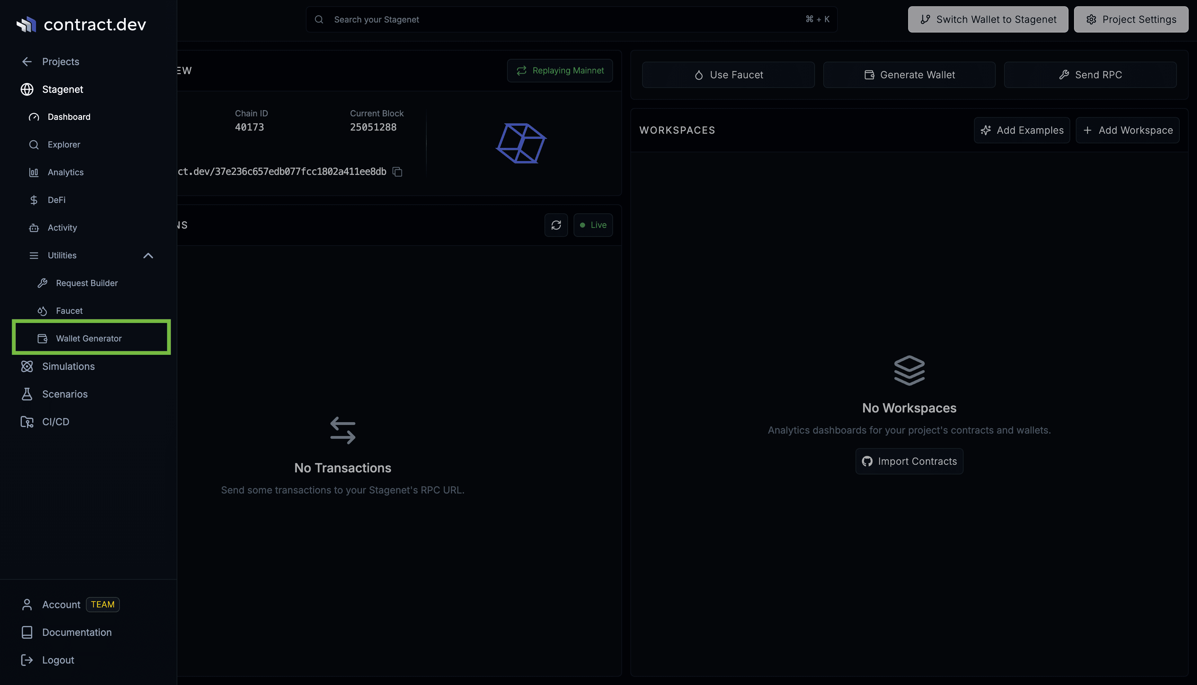This screenshot has width=1197, height=685.
Task: Open the DeFi page
Action: (56, 200)
